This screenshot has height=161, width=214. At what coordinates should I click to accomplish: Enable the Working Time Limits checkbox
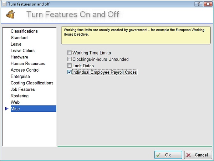[x=70, y=53]
